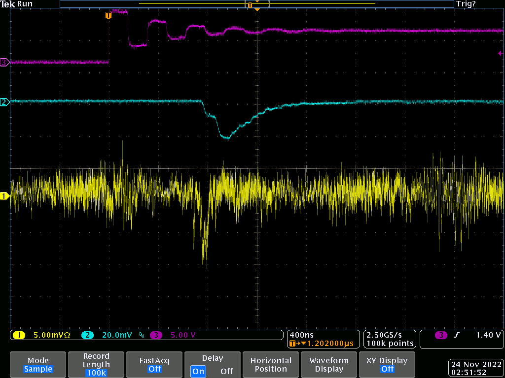Open the Record Length 100k selector
Screen dimensions: 505x378
click(96, 365)
